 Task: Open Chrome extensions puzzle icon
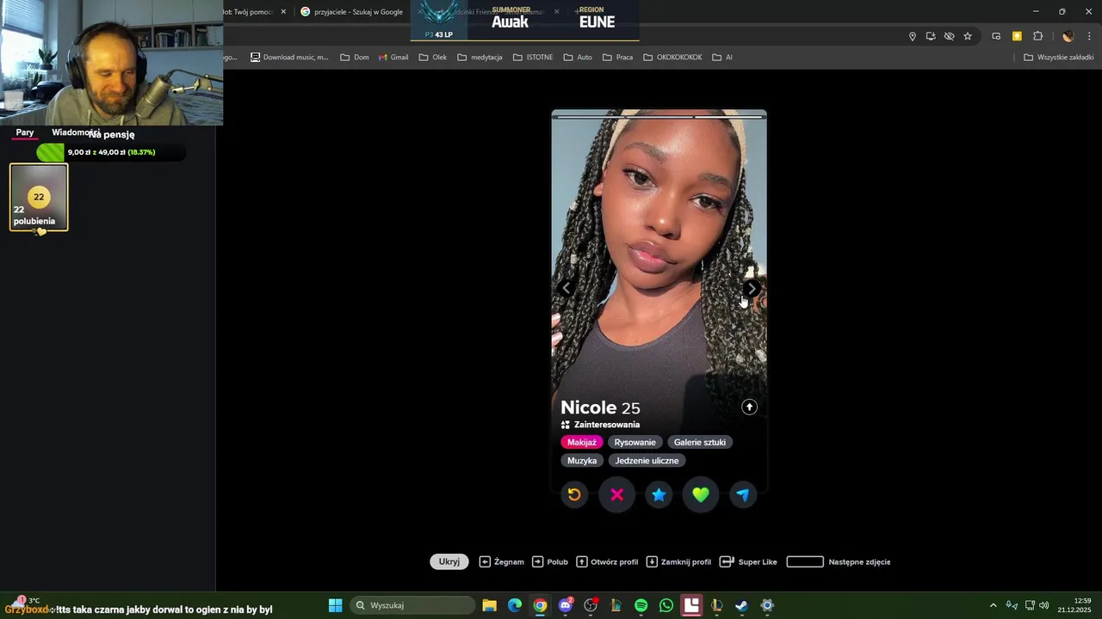(x=1037, y=36)
